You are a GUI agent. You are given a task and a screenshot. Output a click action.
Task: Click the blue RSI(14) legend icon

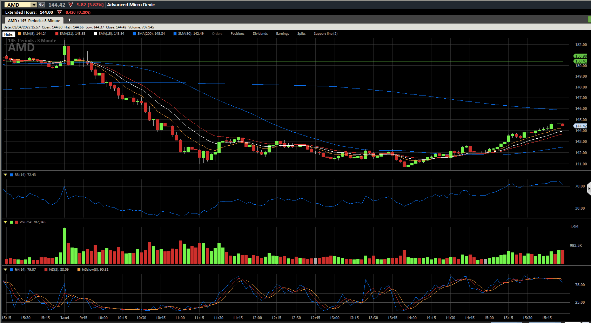(x=12, y=174)
